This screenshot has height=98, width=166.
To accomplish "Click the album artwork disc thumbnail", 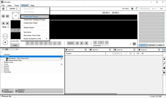I will [16, 16].
